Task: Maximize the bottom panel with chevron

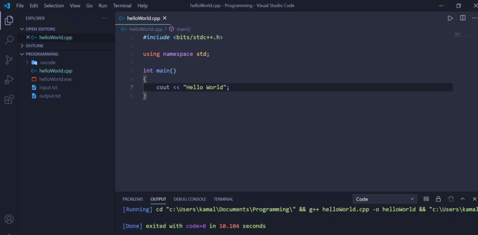Action: click(463, 199)
